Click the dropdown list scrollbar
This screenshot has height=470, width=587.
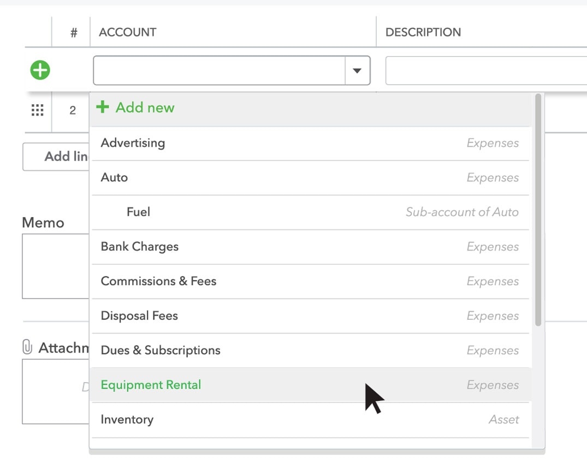coord(538,210)
